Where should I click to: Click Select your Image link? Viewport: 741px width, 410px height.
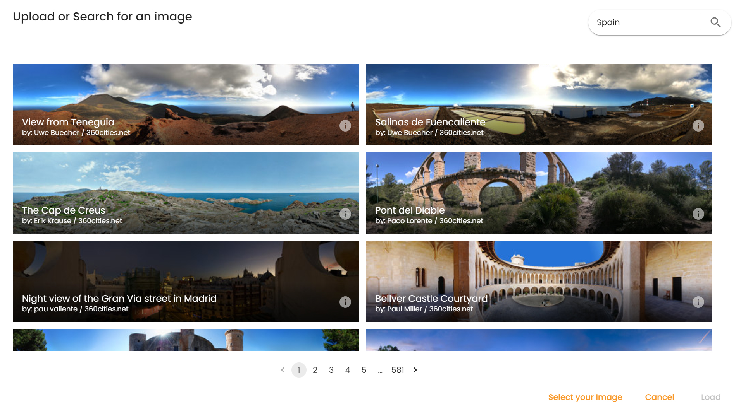(x=585, y=397)
